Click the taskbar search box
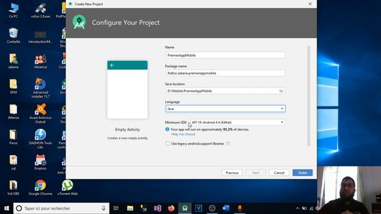Image resolution: width=381 pixels, height=214 pixels. click(x=61, y=208)
